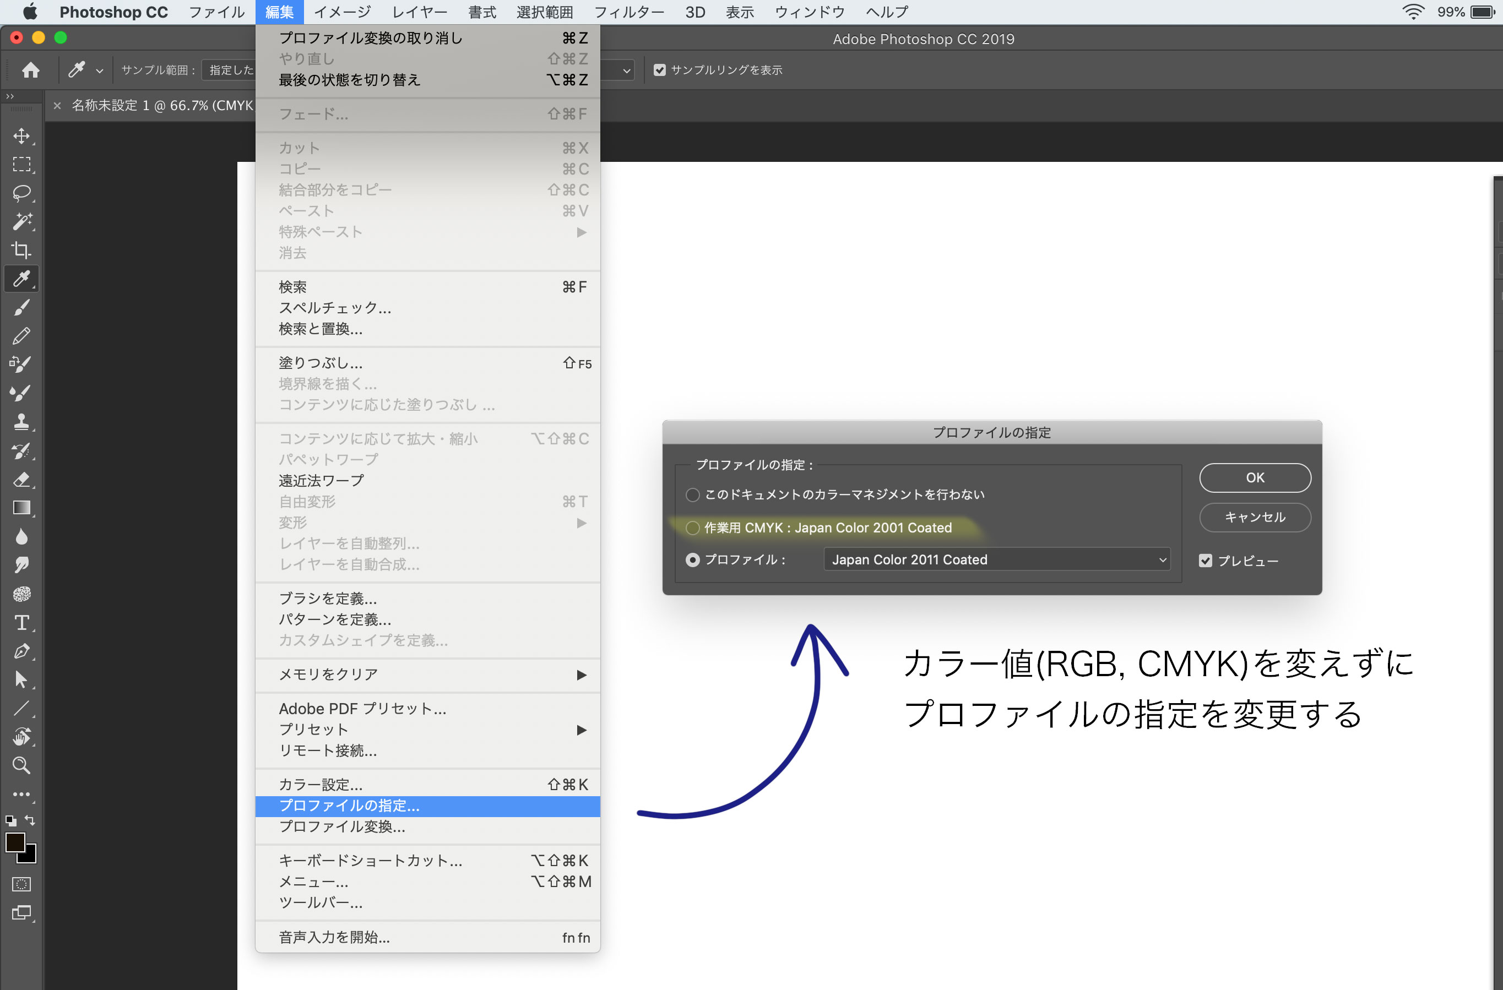This screenshot has height=990, width=1503.
Task: Select the Smudge tool
Action: [x=21, y=565]
